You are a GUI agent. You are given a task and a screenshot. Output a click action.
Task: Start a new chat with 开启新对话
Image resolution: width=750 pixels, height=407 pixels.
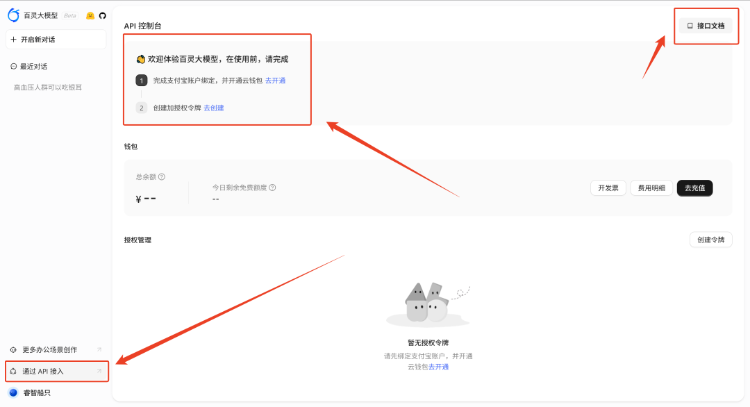click(56, 40)
